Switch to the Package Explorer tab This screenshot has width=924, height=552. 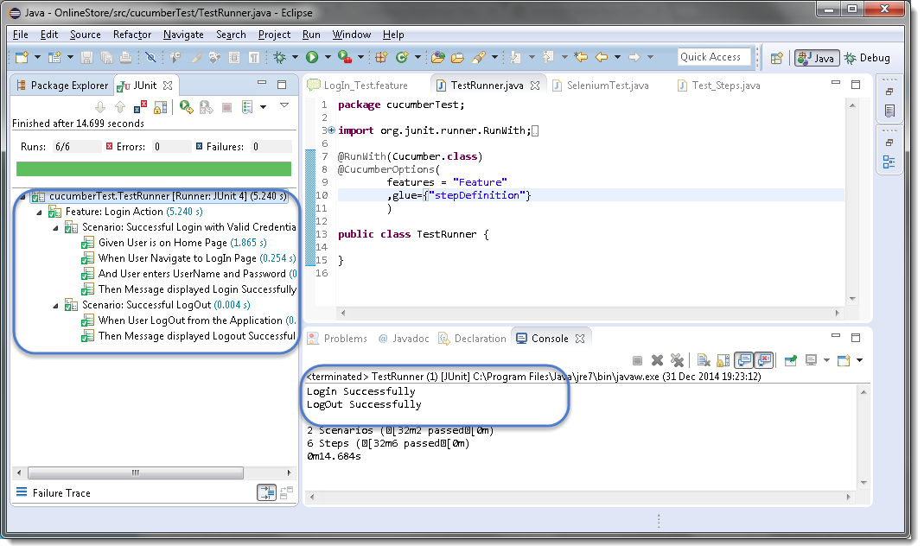[x=62, y=86]
